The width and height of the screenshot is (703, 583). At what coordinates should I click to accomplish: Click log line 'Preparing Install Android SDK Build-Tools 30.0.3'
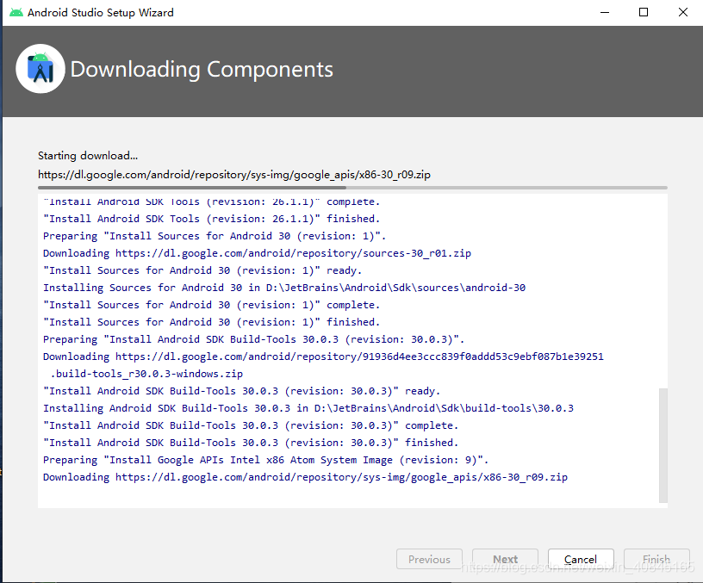254,339
